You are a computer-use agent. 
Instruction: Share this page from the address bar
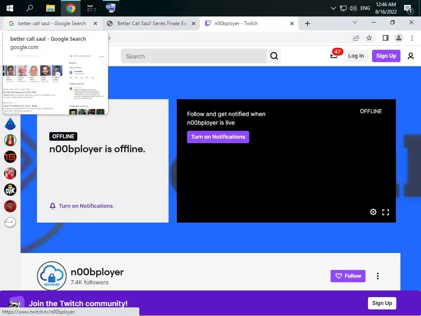point(356,38)
